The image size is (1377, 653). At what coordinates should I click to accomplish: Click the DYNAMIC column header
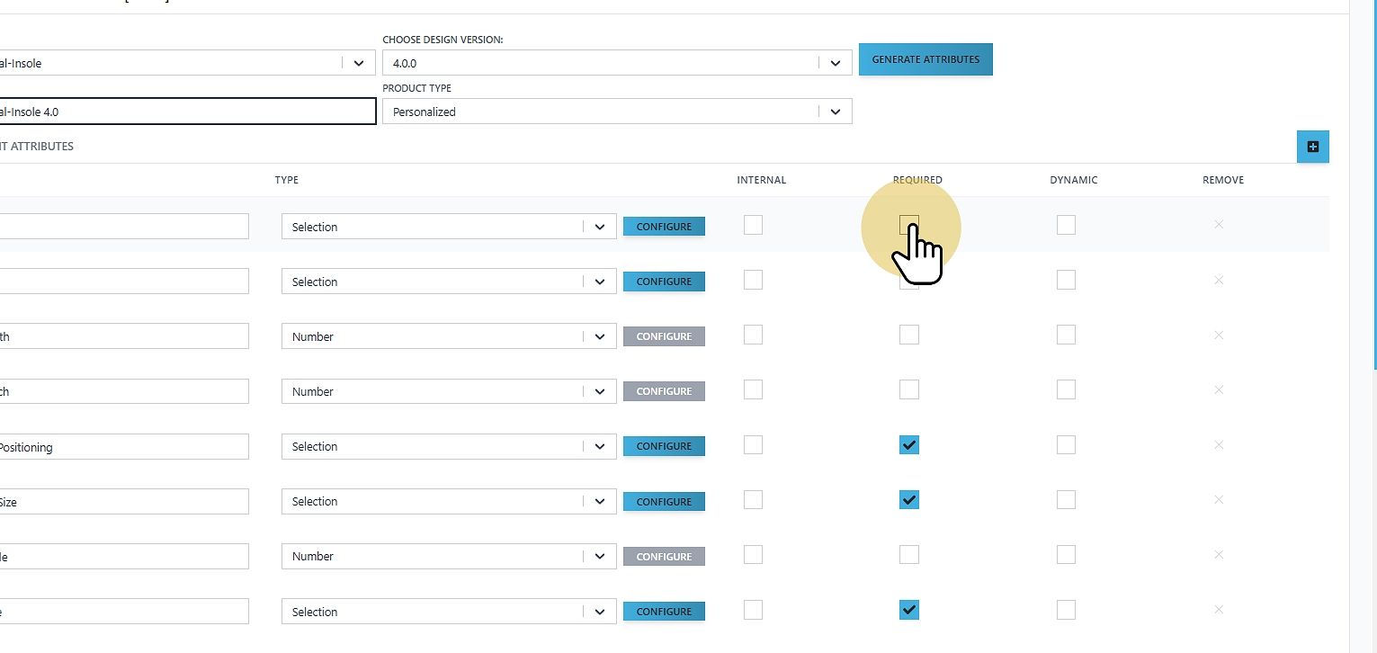1074,180
